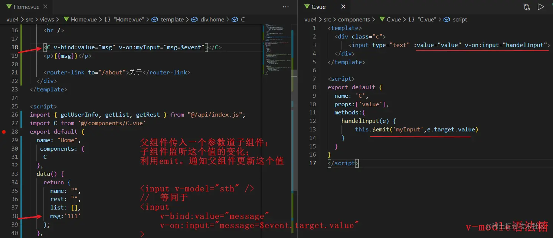553x238 pixels.
Task: Click '<div class="c">' in C.vue
Action: tap(360, 37)
